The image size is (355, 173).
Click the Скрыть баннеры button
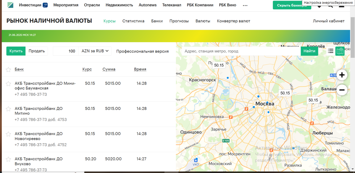[x=292, y=5]
